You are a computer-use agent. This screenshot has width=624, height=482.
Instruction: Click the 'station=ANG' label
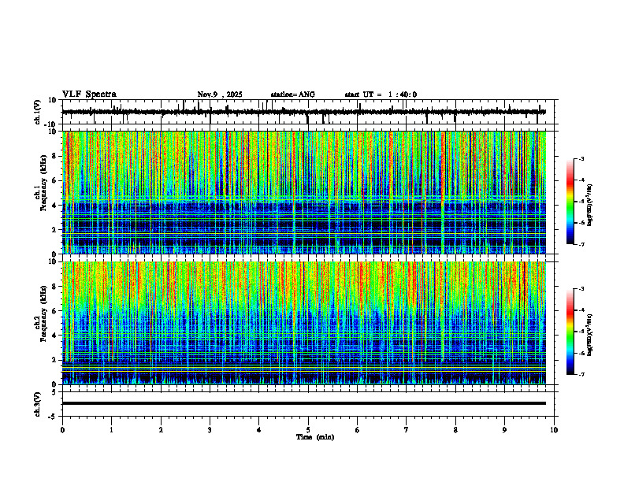293,95
